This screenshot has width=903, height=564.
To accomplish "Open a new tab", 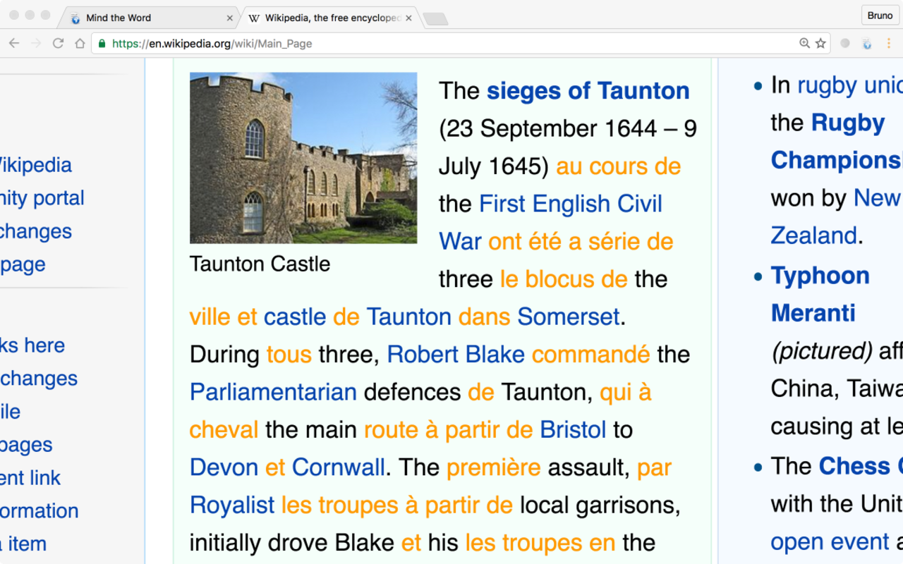I will pos(435,19).
